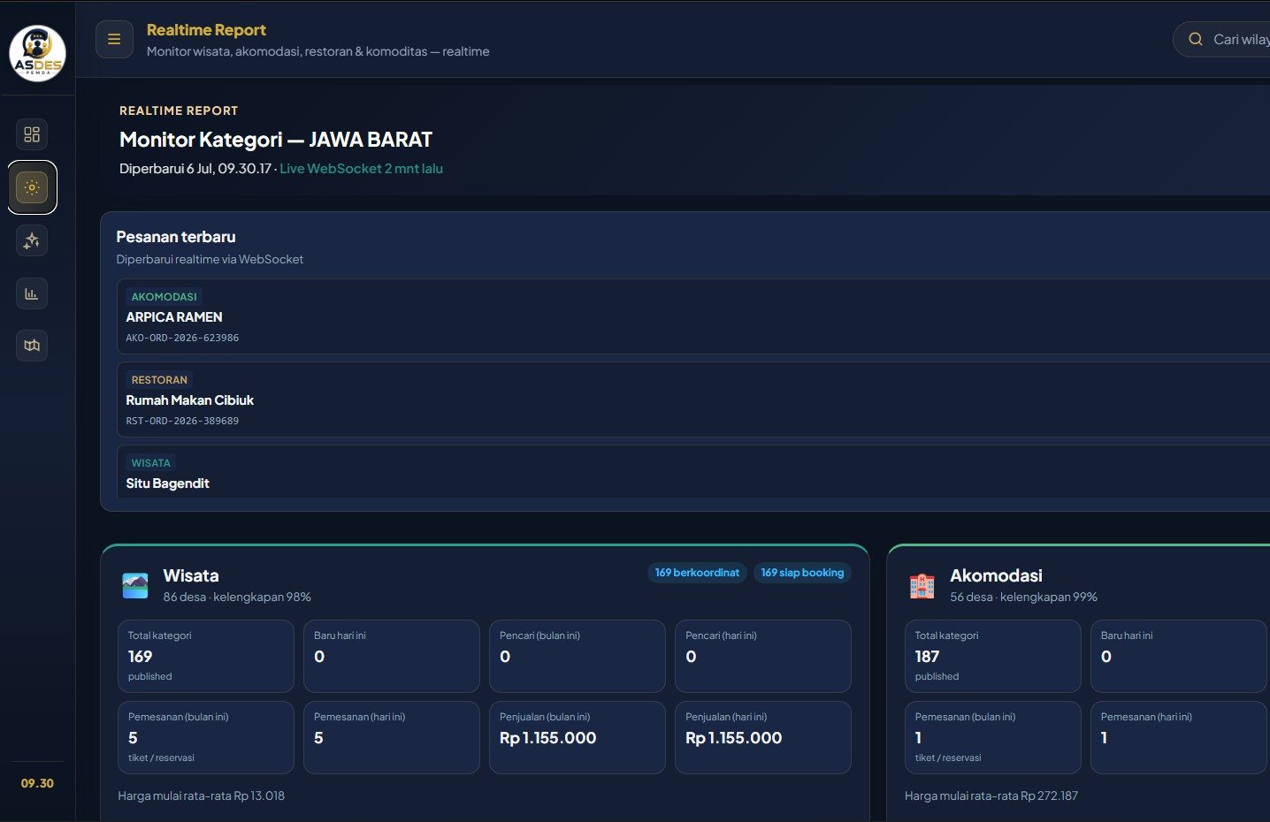Open the bar chart icon in sidebar
1270x822 pixels.
[32, 293]
